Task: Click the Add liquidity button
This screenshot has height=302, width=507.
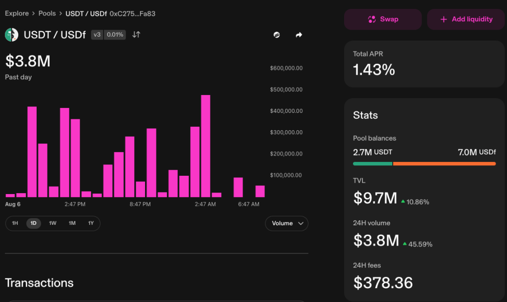Action: point(465,19)
